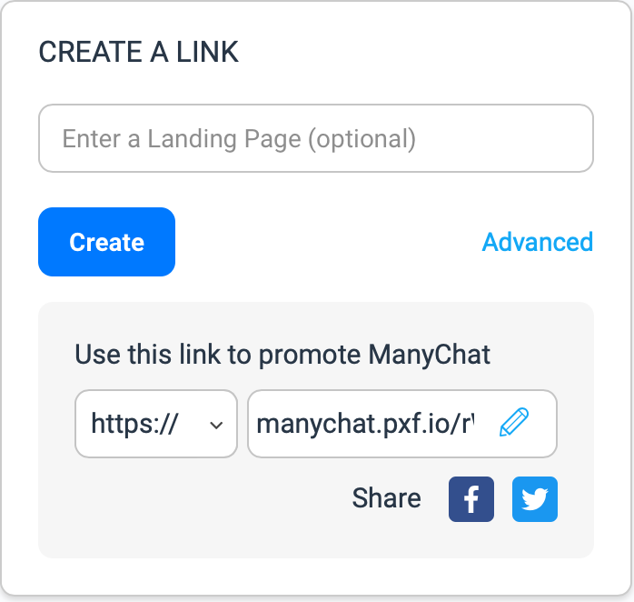The width and height of the screenshot is (634, 602).
Task: Click the blue Create button
Action: (107, 242)
